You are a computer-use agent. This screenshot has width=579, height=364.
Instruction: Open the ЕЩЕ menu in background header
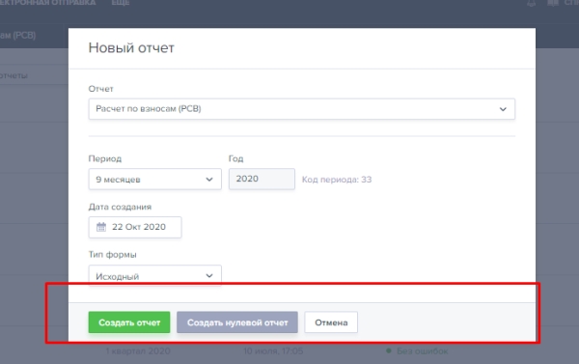pyautogui.click(x=121, y=3)
